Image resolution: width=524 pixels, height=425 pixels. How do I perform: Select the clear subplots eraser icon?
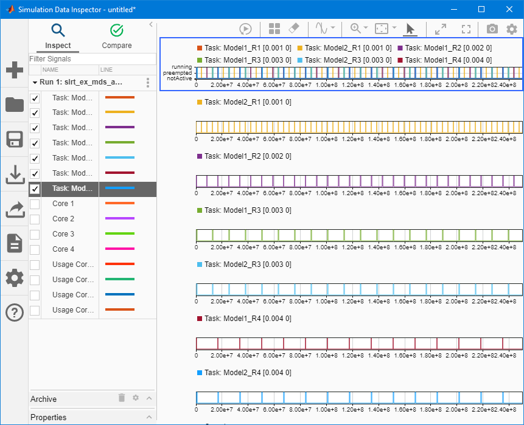pos(294,28)
